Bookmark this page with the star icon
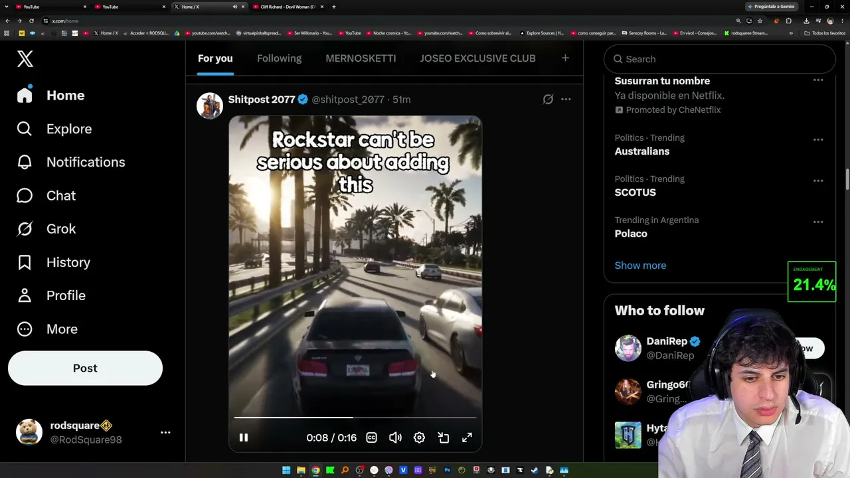This screenshot has width=850, height=478. (760, 21)
